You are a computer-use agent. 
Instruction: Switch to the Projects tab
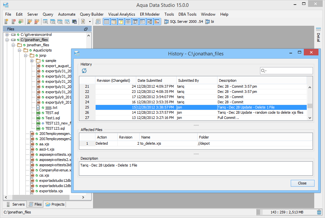tap(55, 204)
